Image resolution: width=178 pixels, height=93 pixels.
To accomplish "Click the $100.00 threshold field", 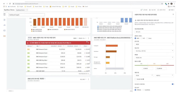I will (148, 68).
